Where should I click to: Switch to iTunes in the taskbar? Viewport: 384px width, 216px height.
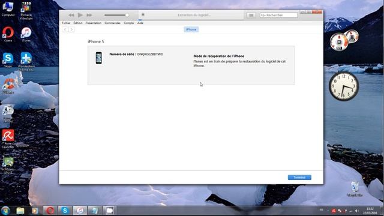80,211
